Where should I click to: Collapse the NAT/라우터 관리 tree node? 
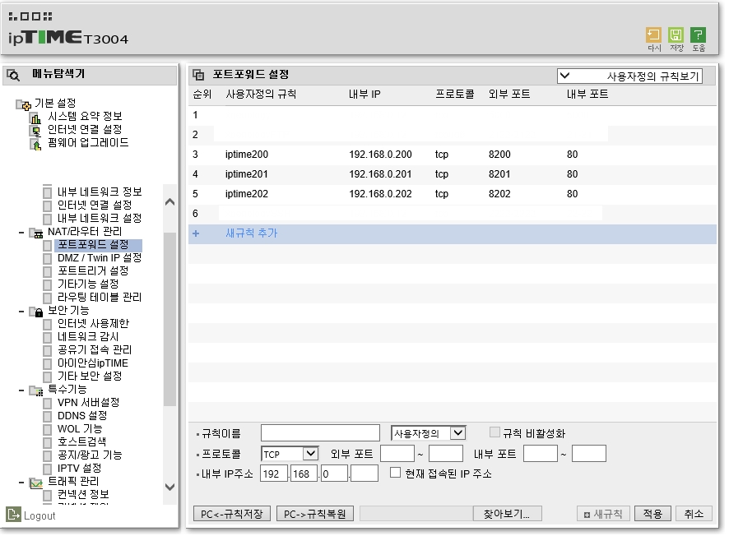[21, 232]
